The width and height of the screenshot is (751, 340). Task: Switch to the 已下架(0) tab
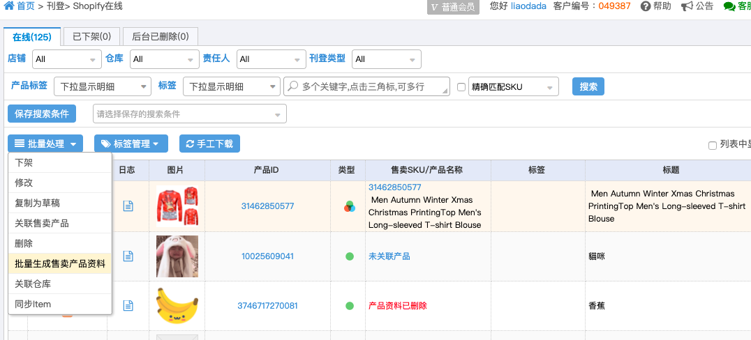pyautogui.click(x=91, y=36)
